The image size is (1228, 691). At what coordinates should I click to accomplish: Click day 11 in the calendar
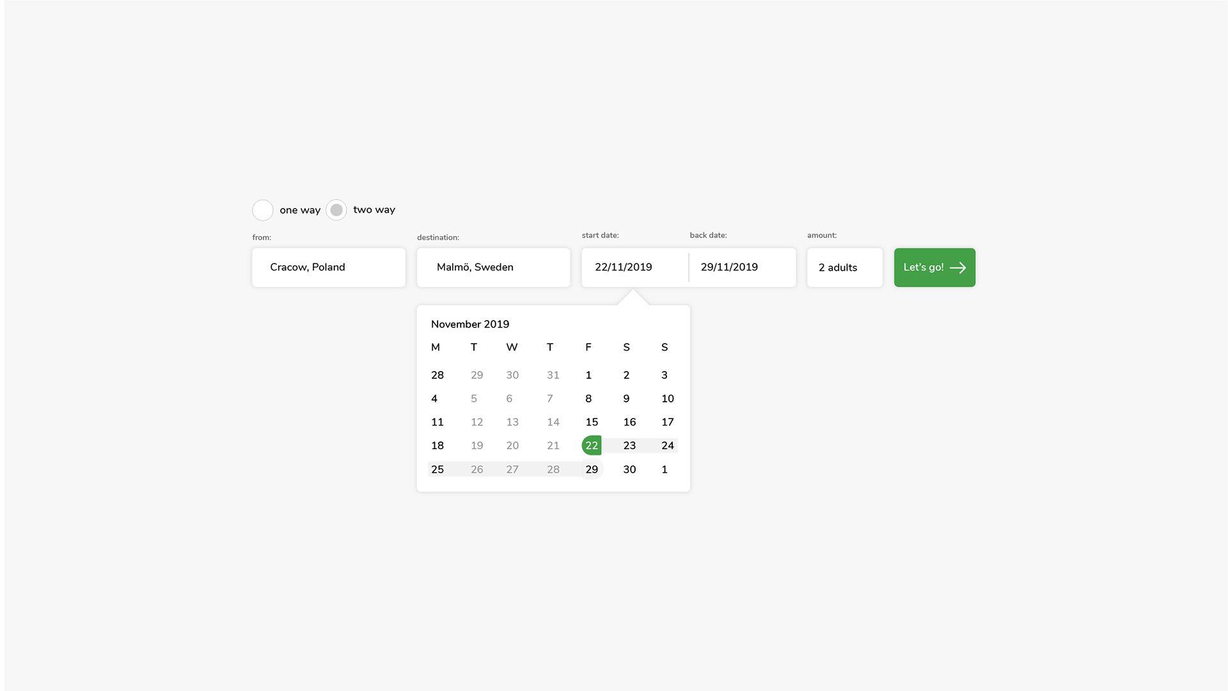point(437,422)
